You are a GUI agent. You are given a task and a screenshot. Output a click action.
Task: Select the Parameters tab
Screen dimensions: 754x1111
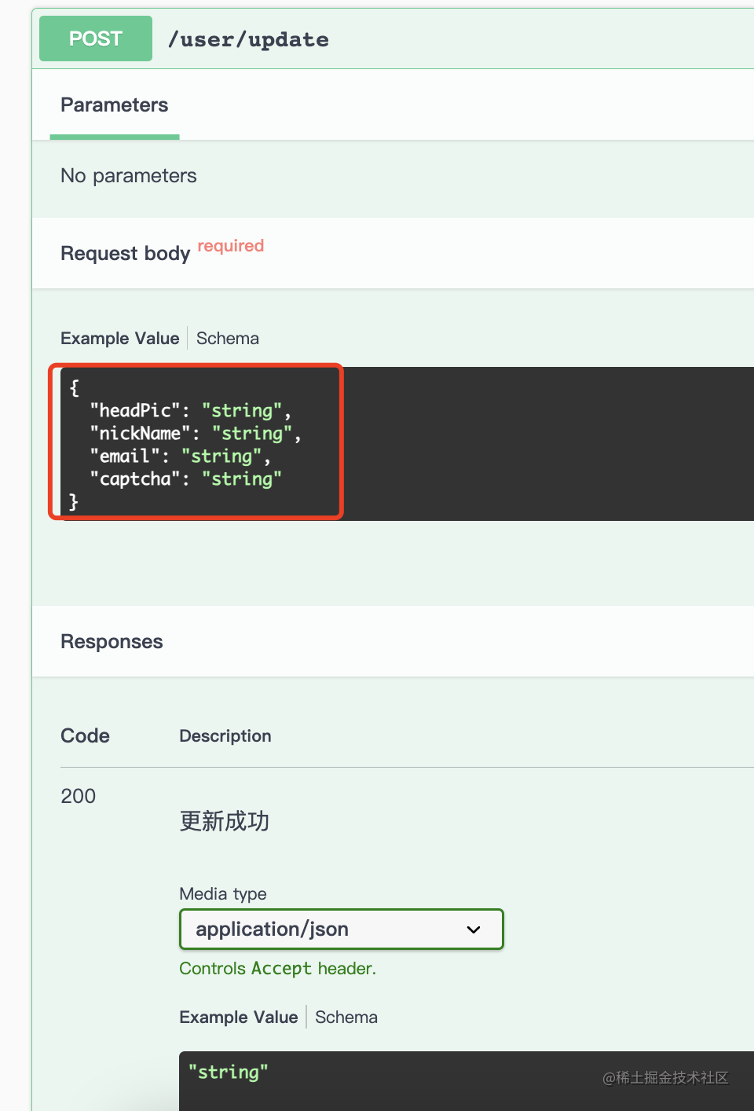pos(115,105)
